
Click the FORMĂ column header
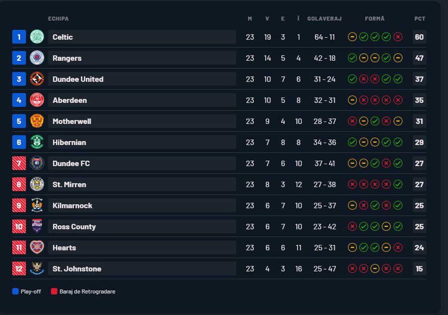click(374, 19)
